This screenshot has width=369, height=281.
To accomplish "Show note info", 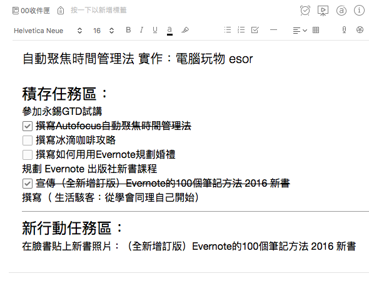I will tap(359, 11).
